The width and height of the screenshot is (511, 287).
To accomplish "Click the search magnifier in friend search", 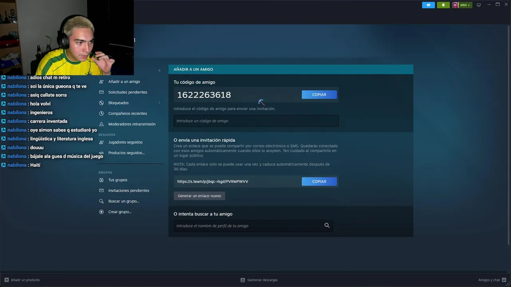I will (x=327, y=226).
